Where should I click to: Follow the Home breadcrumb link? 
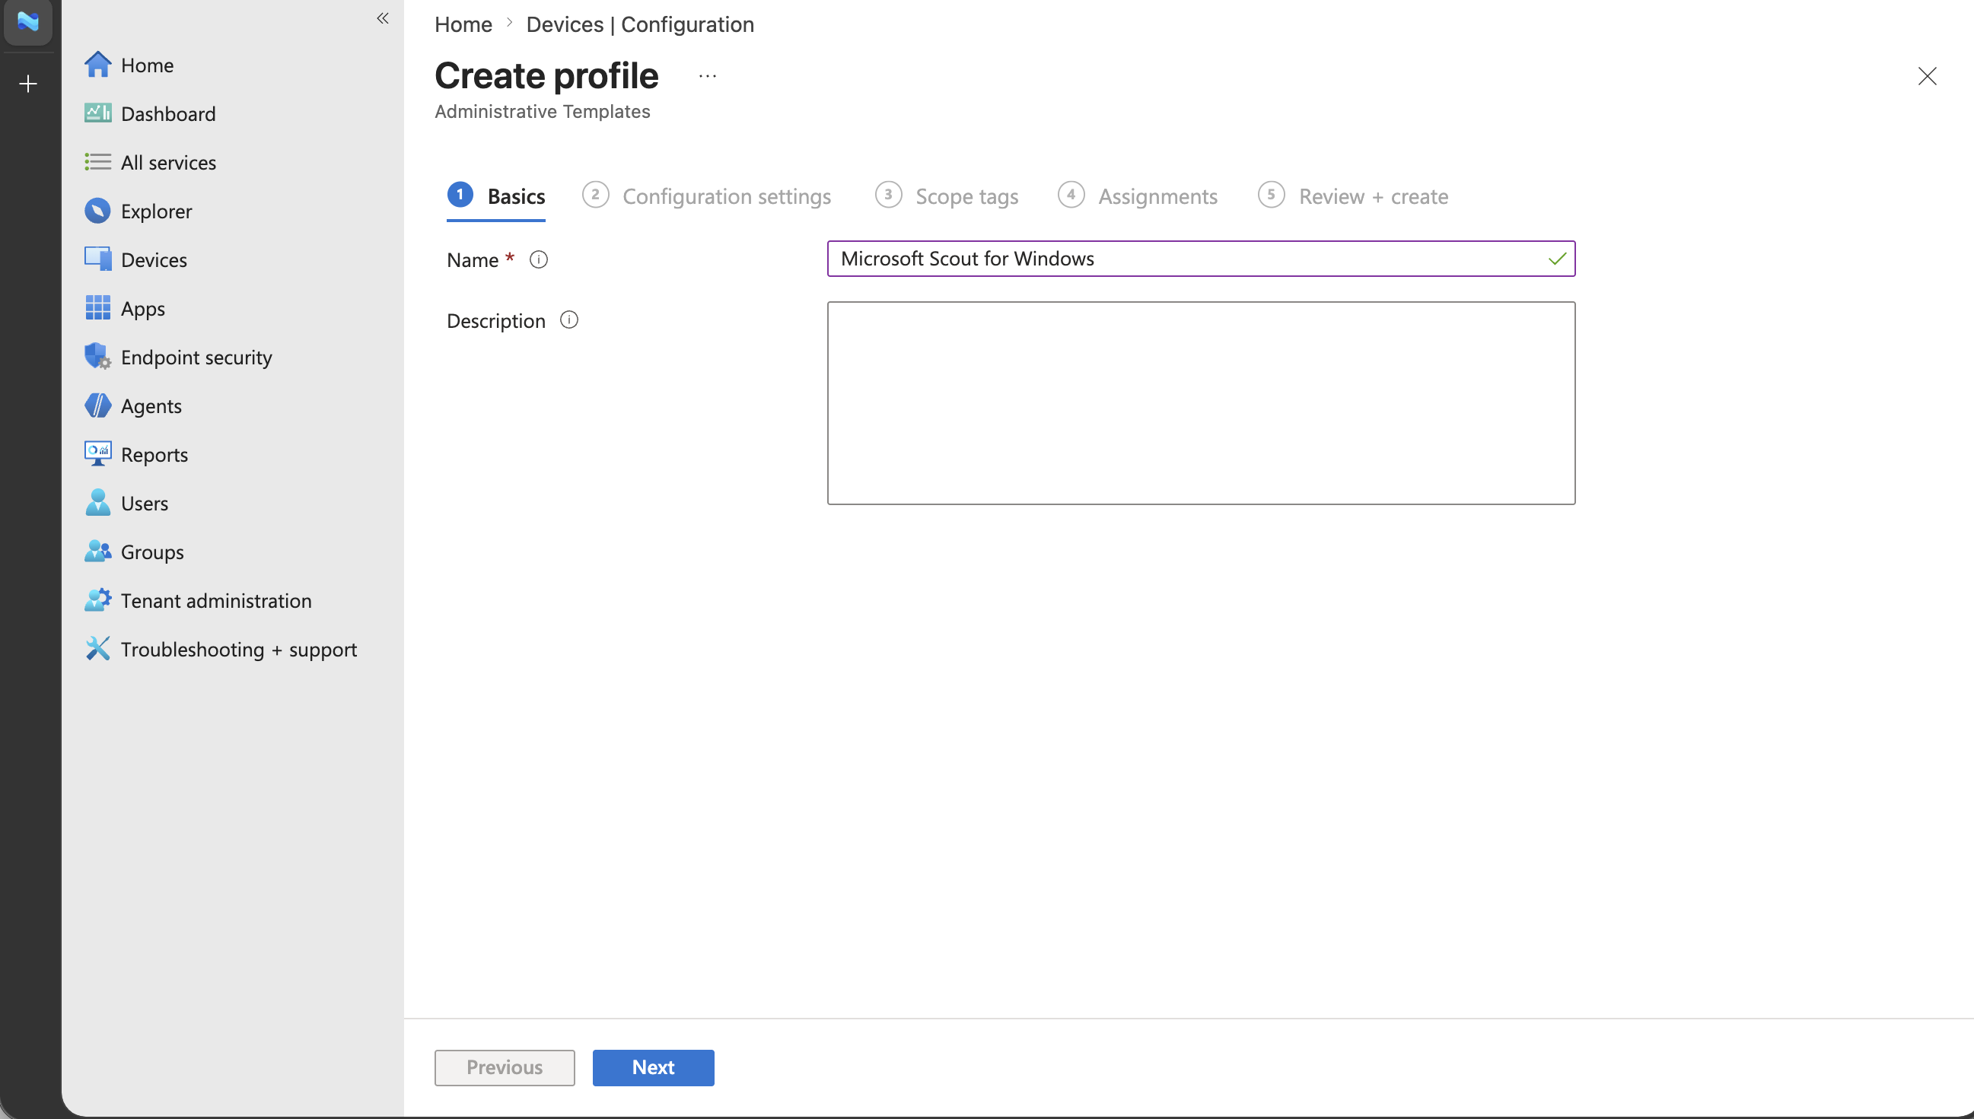pos(463,24)
